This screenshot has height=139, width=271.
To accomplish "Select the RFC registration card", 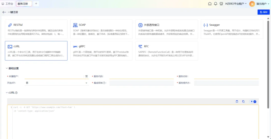I will [x=167, y=51].
